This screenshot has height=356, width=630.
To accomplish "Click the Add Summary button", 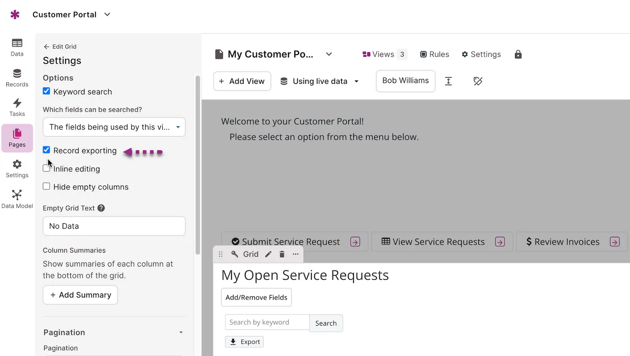I will (x=80, y=295).
